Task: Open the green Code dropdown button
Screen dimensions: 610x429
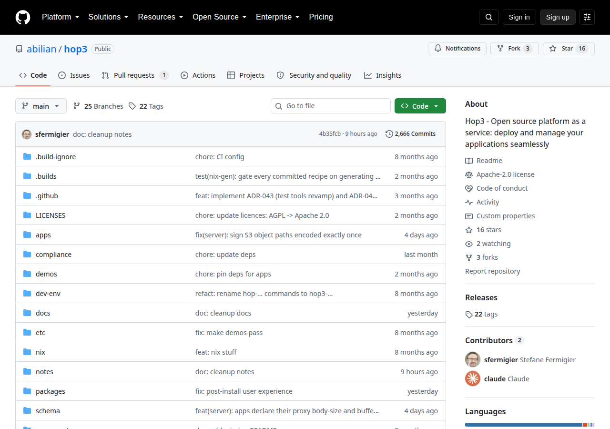Action: click(x=420, y=106)
